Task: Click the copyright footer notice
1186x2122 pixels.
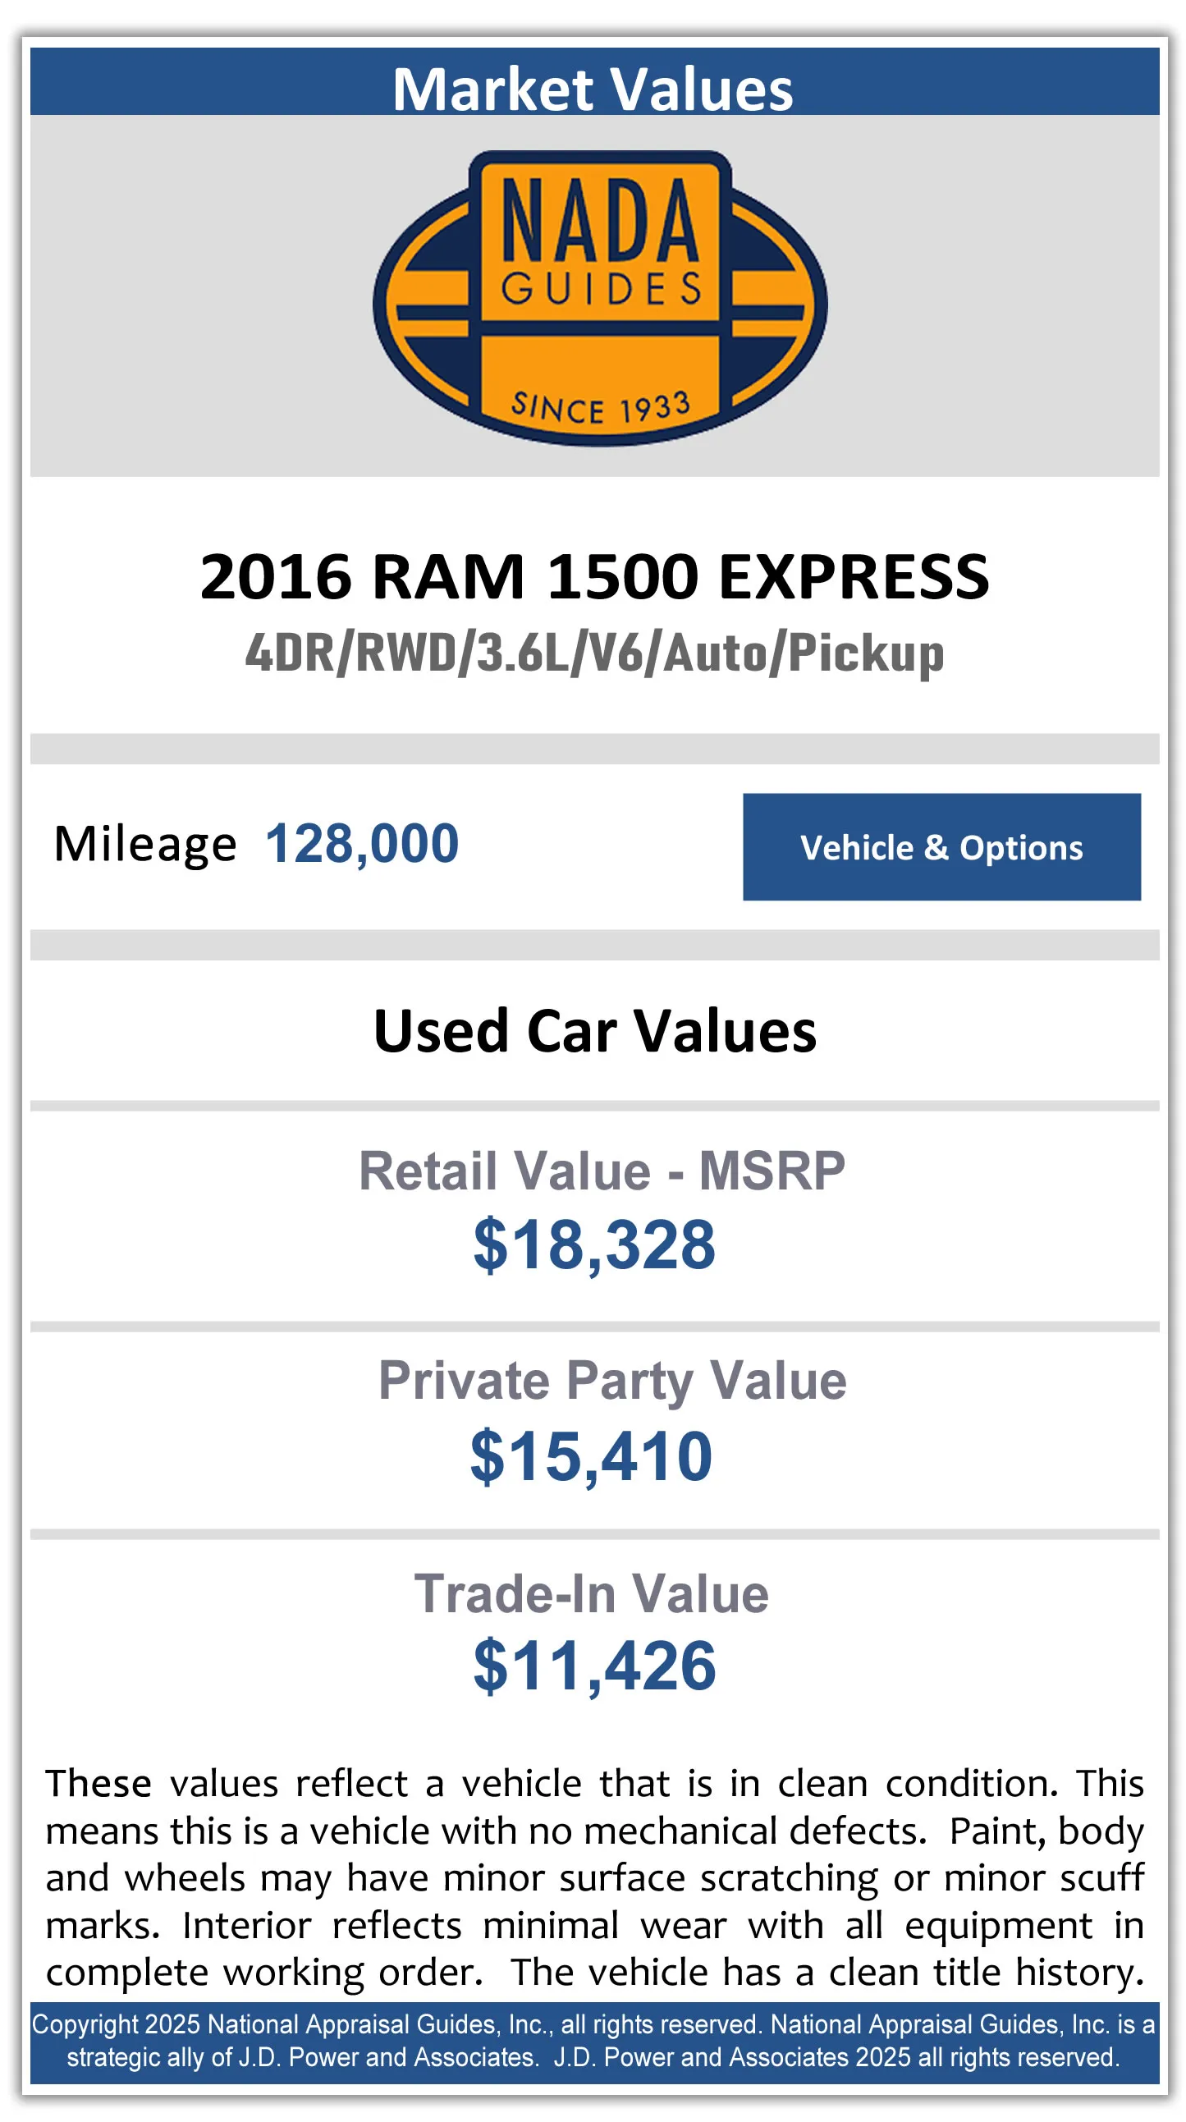Action: (595, 2042)
